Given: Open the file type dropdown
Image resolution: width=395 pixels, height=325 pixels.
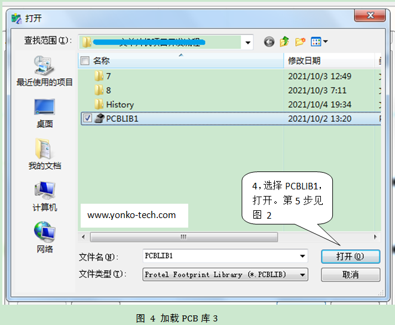Looking at the screenshot, I should (x=225, y=274).
